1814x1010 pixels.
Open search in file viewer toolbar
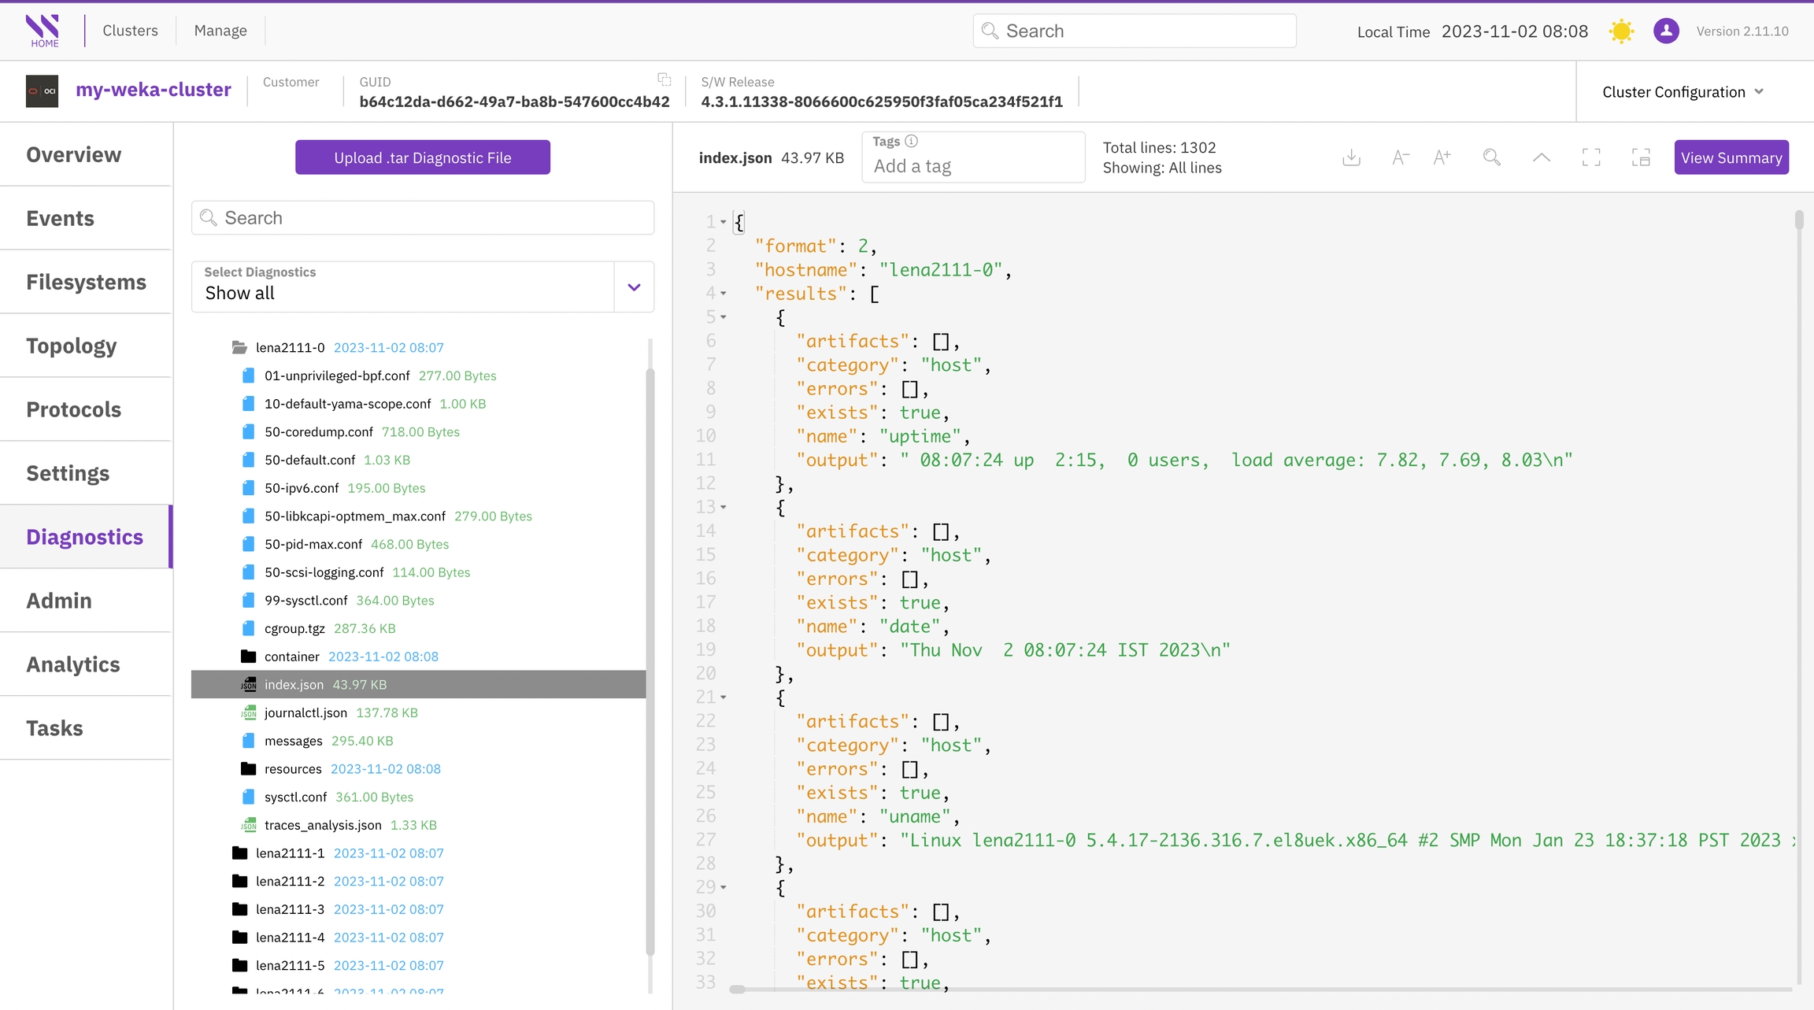click(1491, 157)
